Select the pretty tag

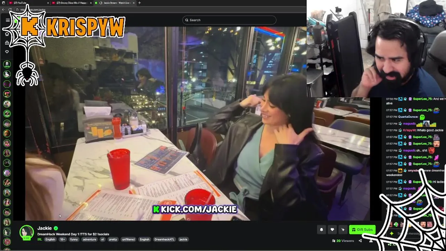(113, 239)
